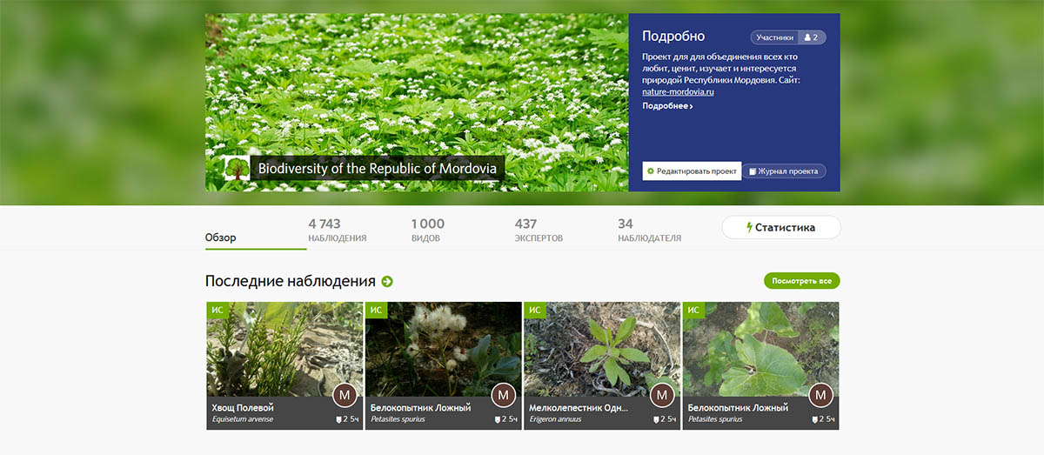The height and width of the screenshot is (455, 1044).
Task: Open the first Белокопытник Ложный observation photo with white flowers
Action: coord(444,350)
